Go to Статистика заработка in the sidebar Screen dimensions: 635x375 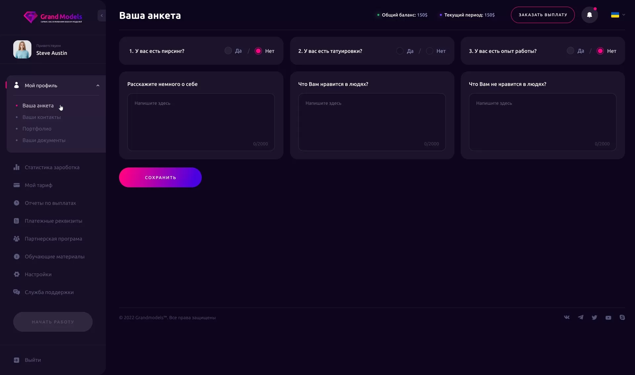click(x=52, y=167)
